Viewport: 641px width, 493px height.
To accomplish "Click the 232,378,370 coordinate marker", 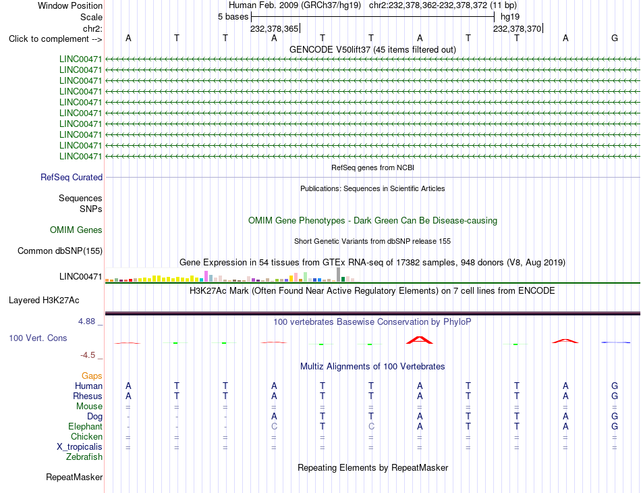I will (517, 28).
